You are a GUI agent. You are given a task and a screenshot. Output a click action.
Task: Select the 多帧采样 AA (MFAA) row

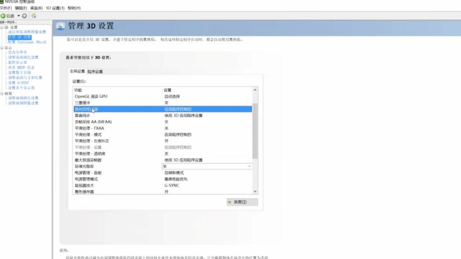[x=163, y=122]
